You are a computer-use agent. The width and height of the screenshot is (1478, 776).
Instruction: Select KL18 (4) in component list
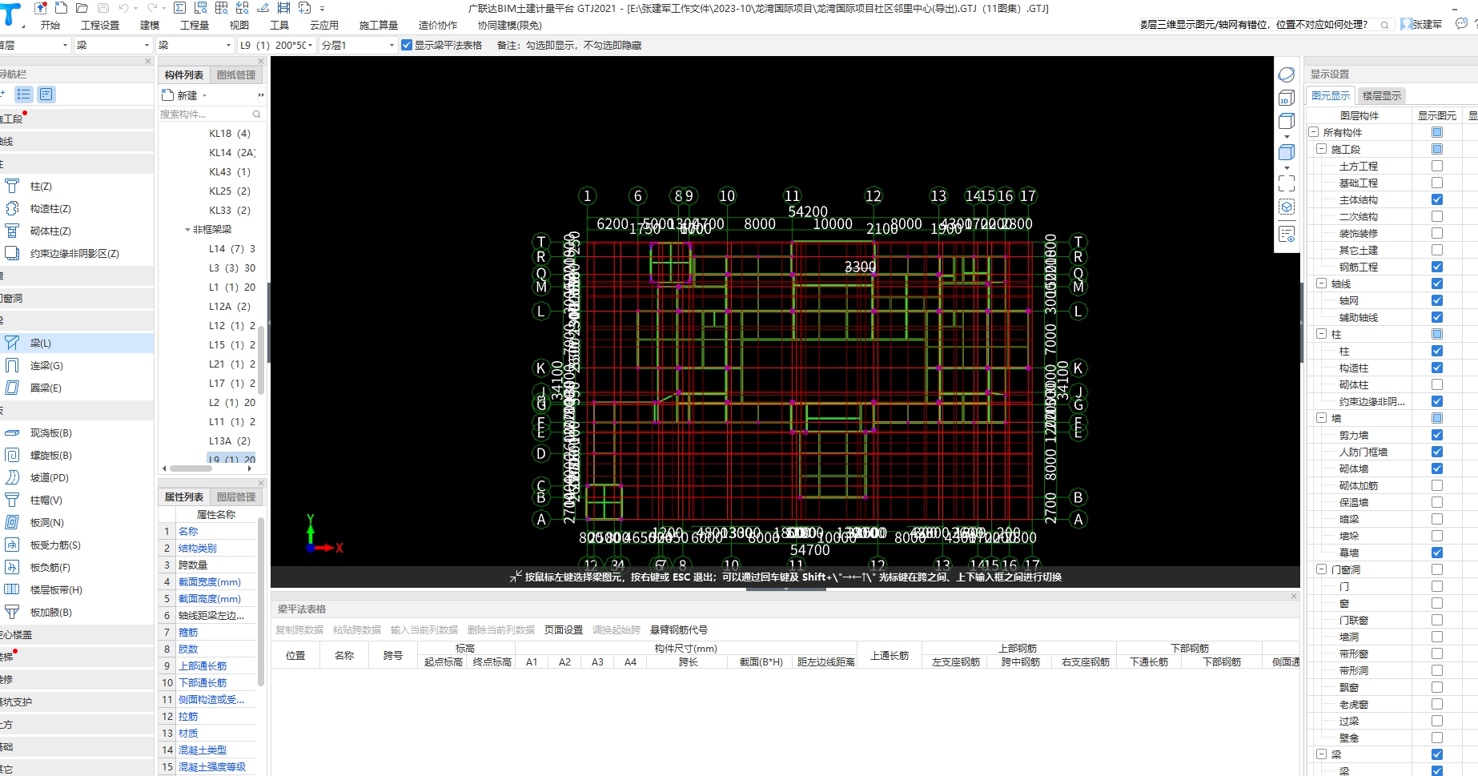(230, 134)
